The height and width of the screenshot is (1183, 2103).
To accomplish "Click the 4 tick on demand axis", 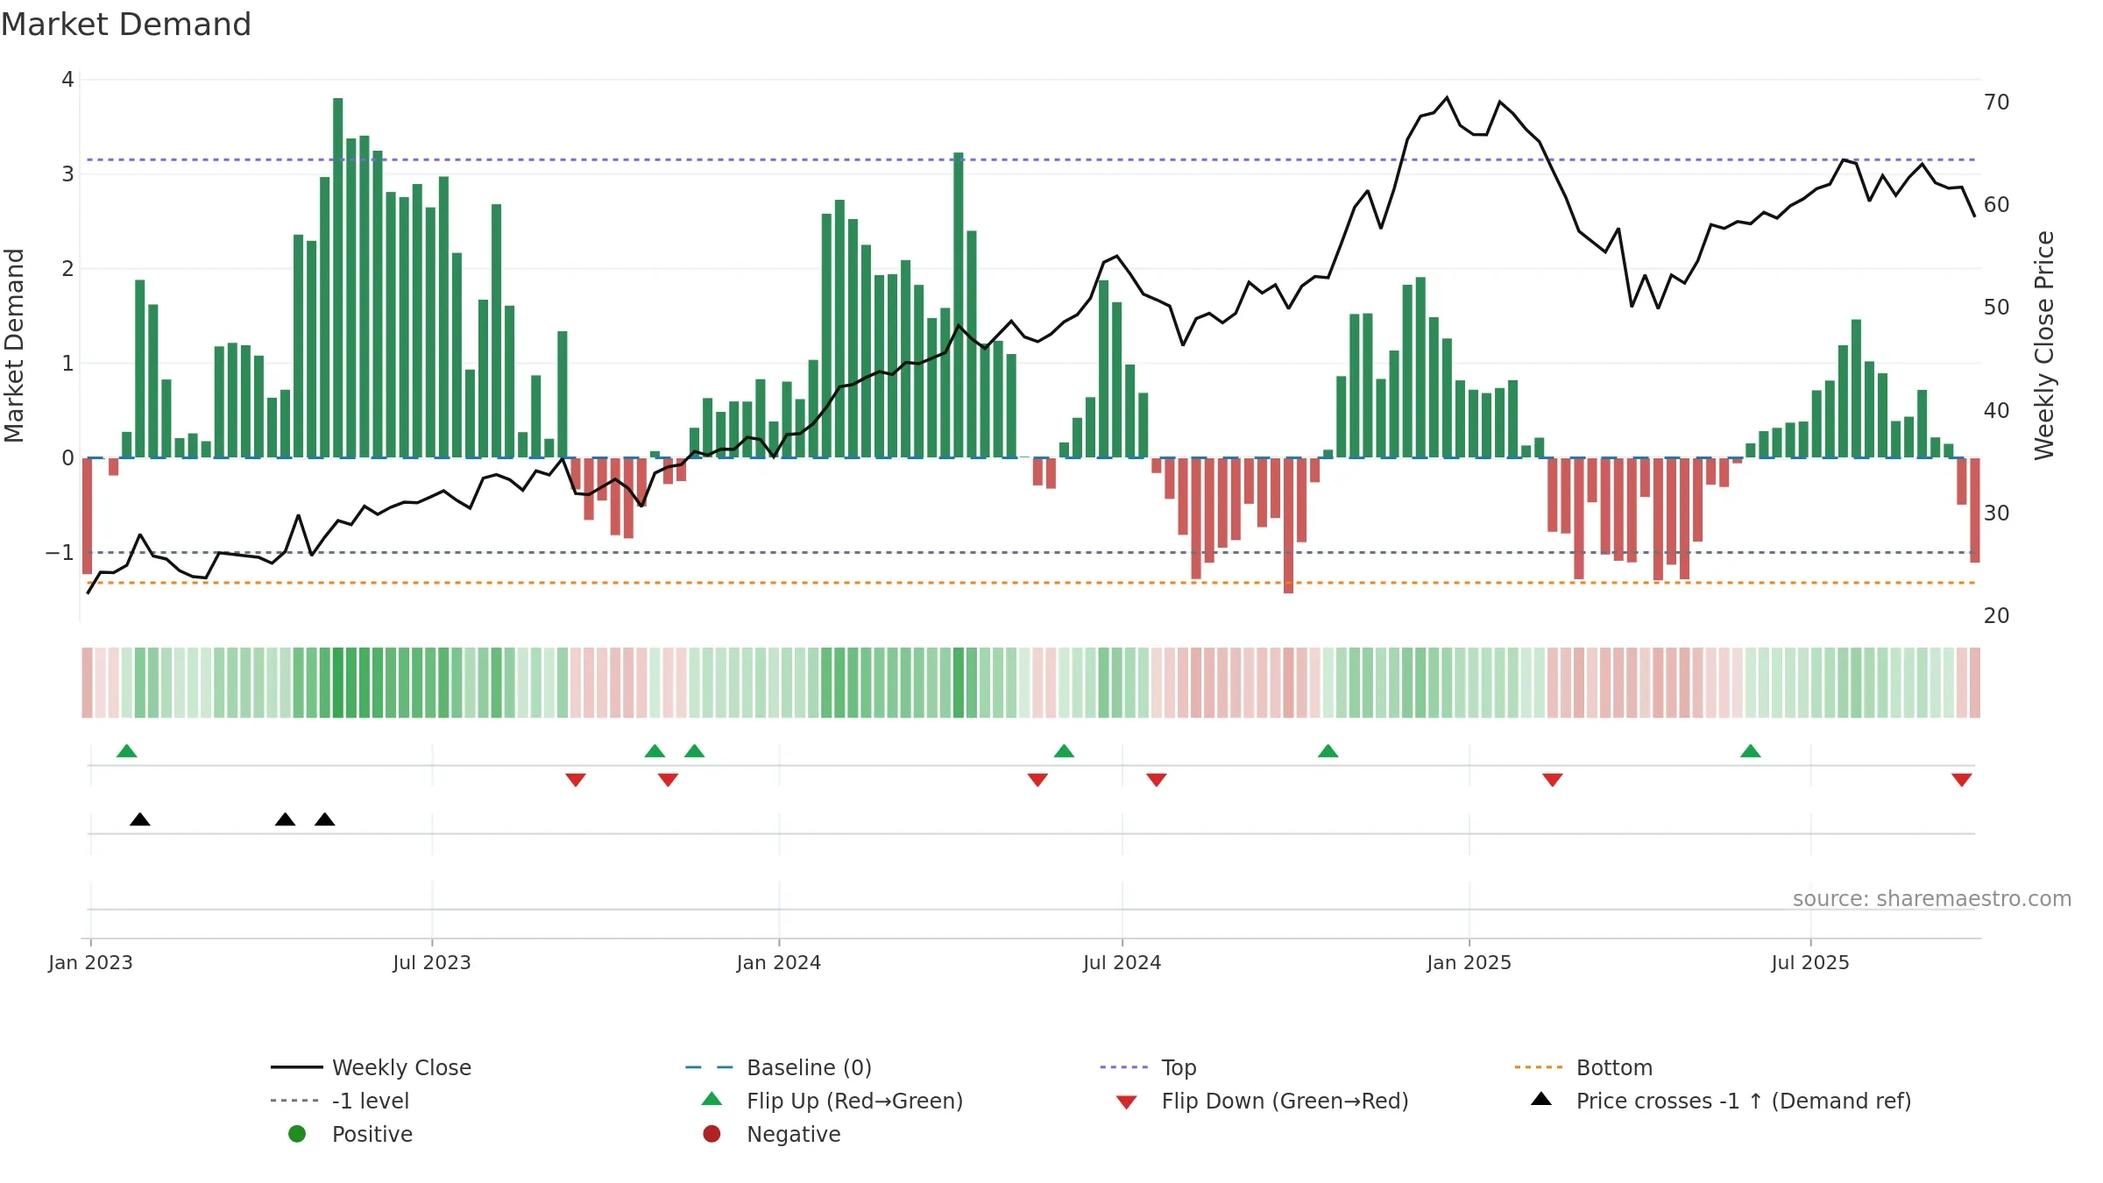I will click(x=67, y=80).
